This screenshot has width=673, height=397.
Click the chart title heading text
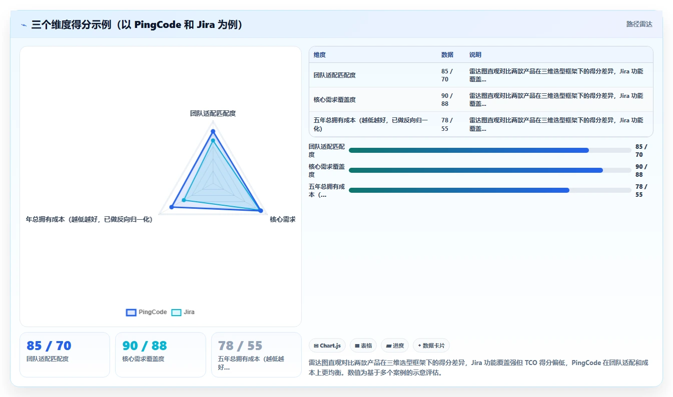(x=137, y=24)
